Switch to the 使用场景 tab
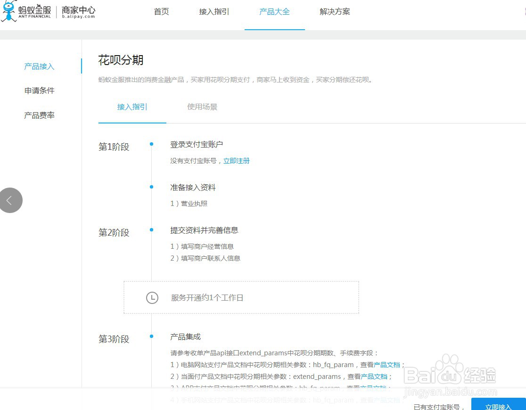526x410 pixels. pos(202,107)
